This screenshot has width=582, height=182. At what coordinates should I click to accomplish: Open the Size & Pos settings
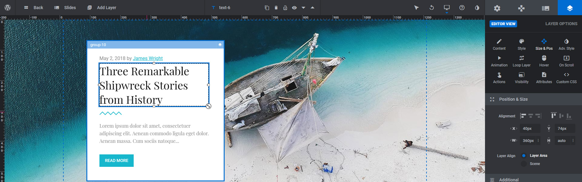pyautogui.click(x=544, y=44)
